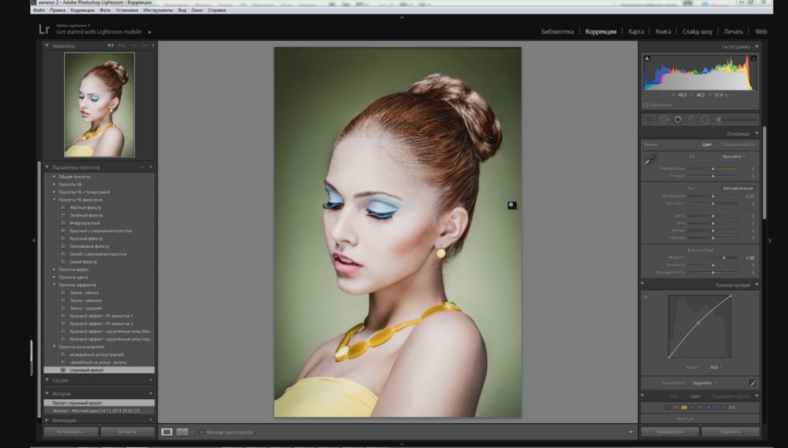Screen dimensions: 788x448
Task: Click the navigator preview thumbnail
Action: (x=99, y=105)
